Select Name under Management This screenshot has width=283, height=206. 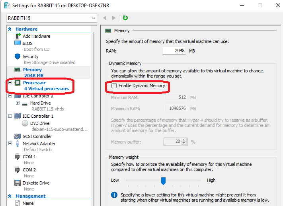pyautogui.click(x=28, y=203)
